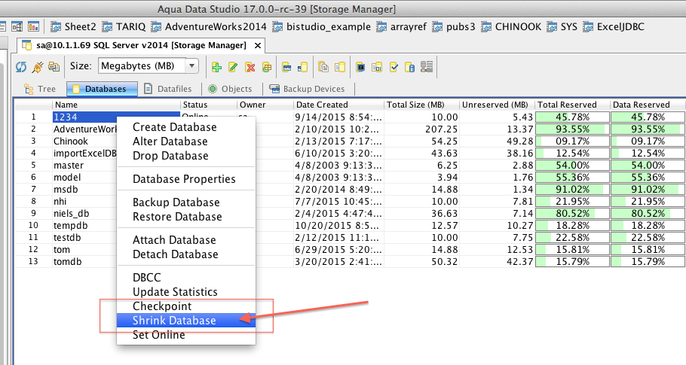Choose Checkpoint from context menu
The height and width of the screenshot is (365, 686).
(186, 306)
